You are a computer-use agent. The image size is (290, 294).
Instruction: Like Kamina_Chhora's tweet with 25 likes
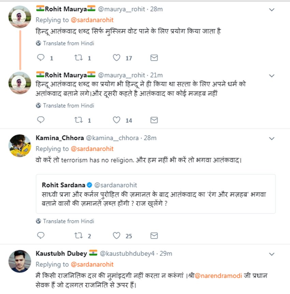coord(117,236)
